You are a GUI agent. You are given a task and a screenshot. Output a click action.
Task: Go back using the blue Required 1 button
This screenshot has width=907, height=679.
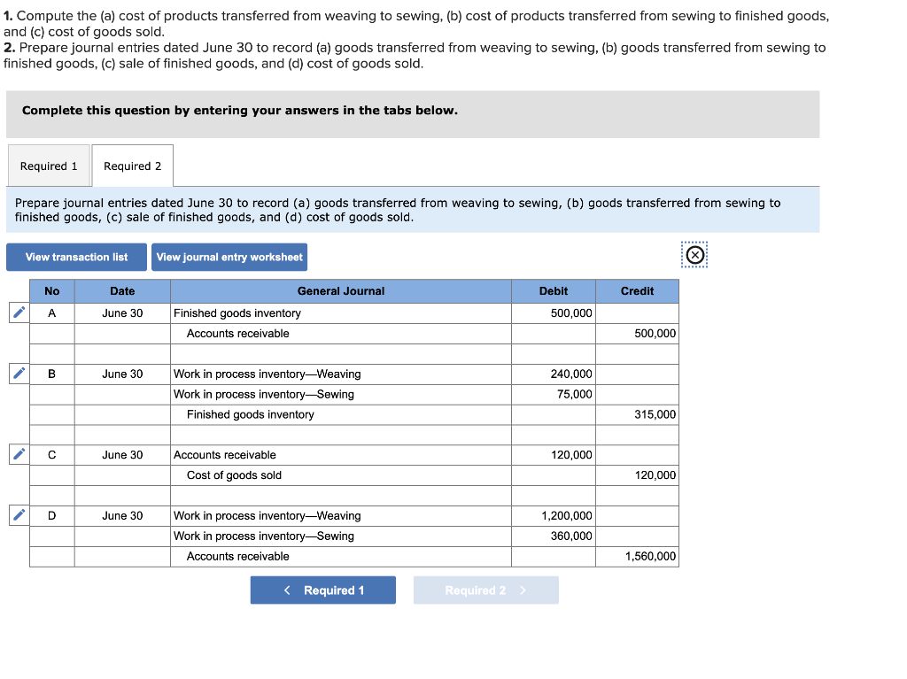[x=322, y=590]
